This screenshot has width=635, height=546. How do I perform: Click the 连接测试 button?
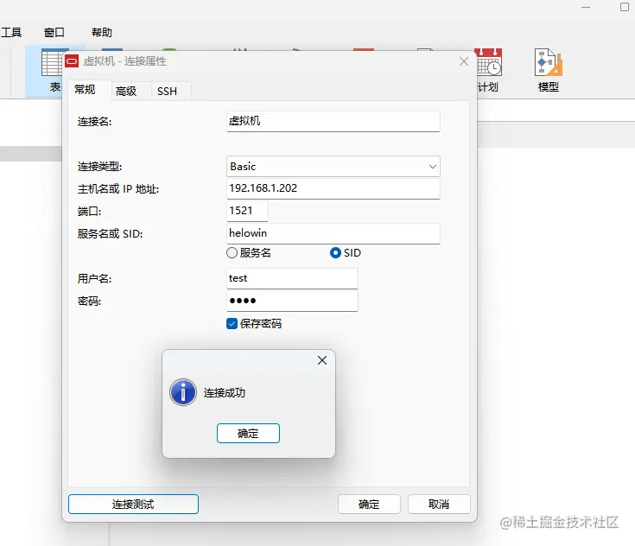point(133,505)
